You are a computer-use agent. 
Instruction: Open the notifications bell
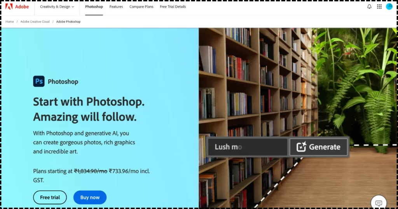pyautogui.click(x=369, y=7)
